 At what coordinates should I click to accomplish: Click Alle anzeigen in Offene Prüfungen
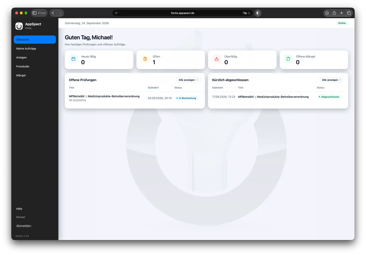[188, 80]
